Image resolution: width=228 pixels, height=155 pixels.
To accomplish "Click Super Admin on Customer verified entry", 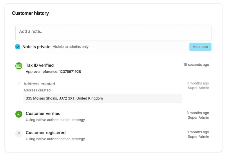I will coord(198,118).
